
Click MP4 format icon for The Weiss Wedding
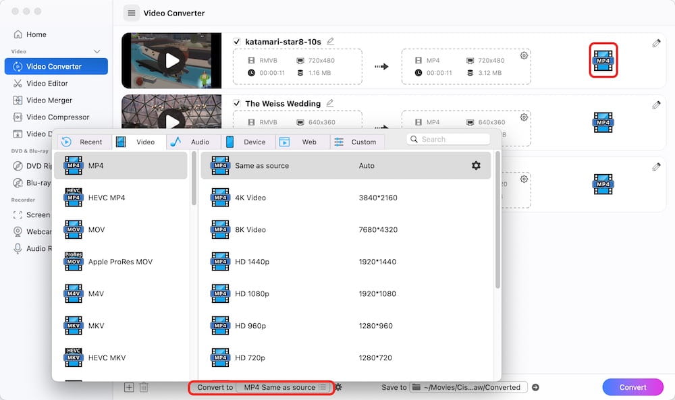[603, 123]
